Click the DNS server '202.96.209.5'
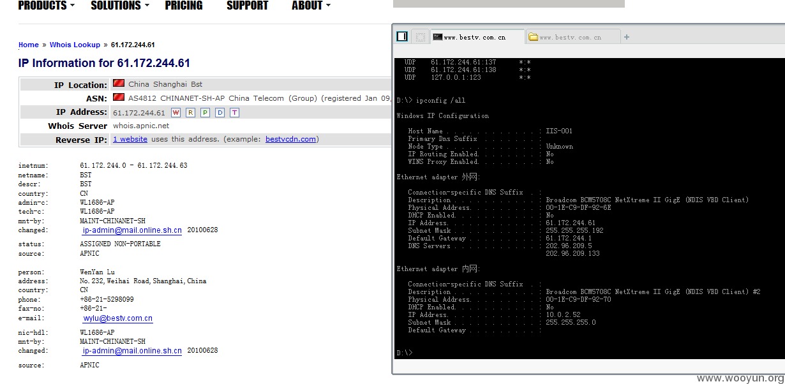 coord(569,246)
